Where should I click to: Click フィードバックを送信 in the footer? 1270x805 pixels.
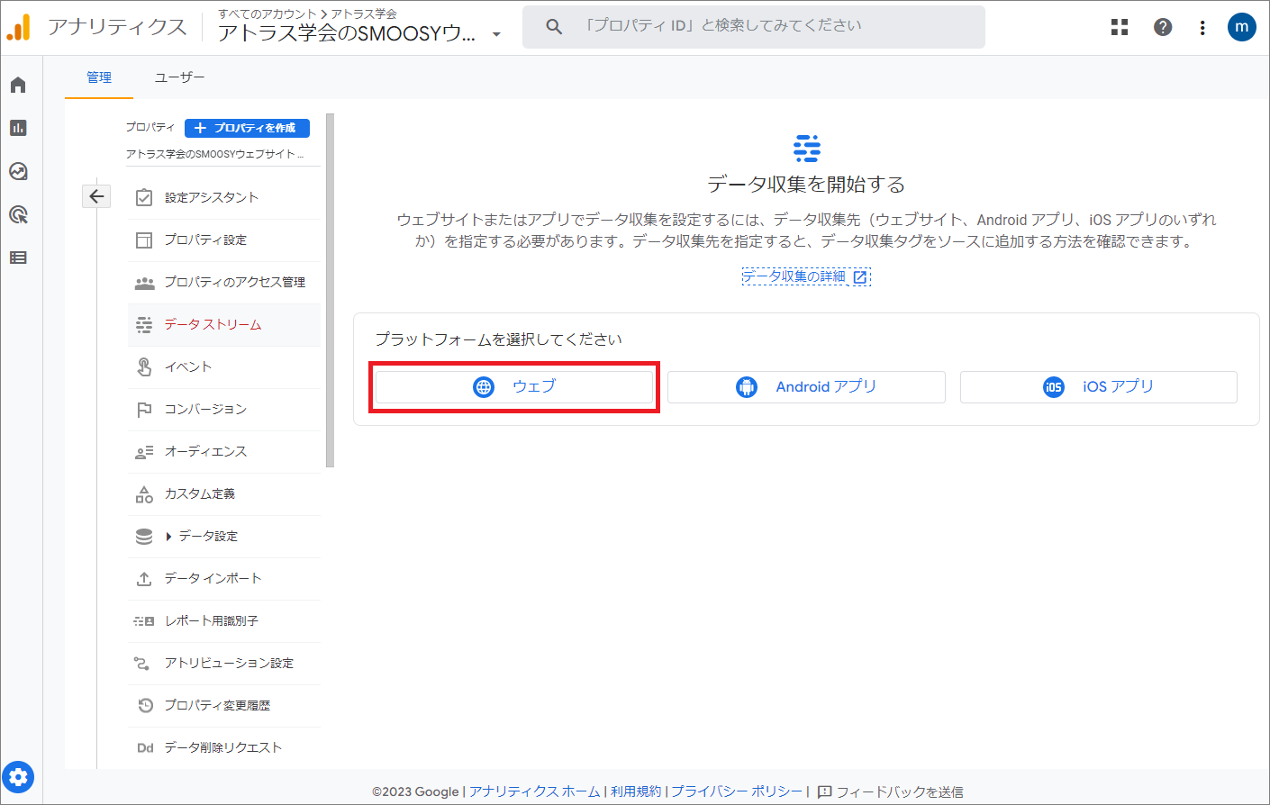click(890, 791)
